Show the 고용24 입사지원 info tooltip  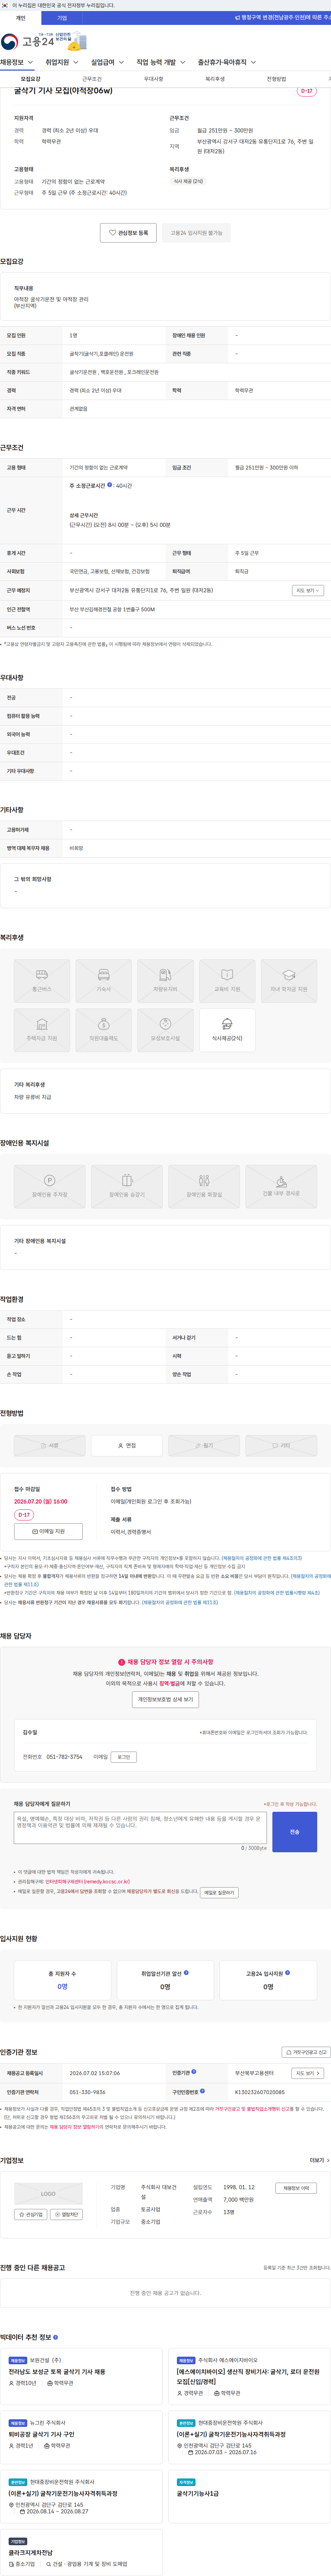(288, 1973)
